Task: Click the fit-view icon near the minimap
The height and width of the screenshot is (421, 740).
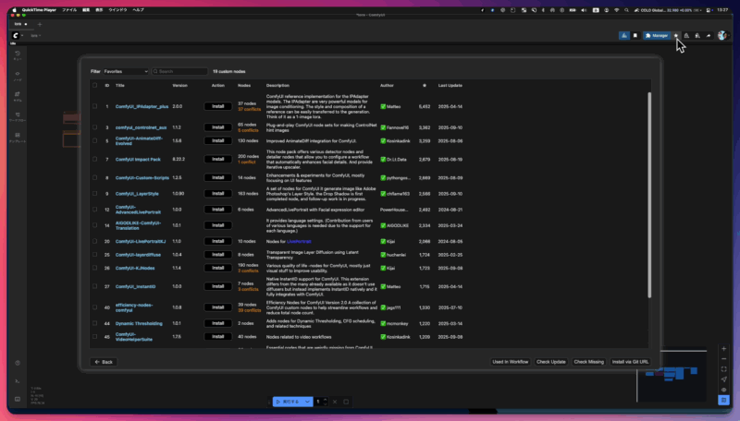Action: 724,370
